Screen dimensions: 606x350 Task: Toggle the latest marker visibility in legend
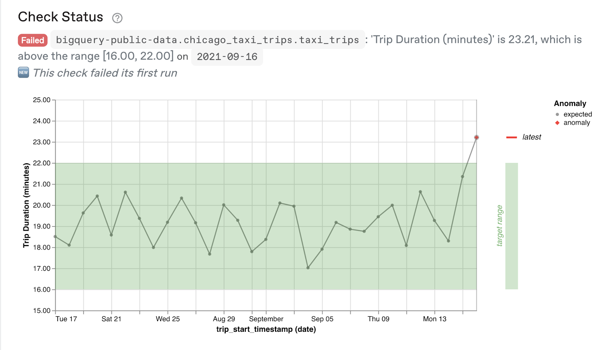531,137
